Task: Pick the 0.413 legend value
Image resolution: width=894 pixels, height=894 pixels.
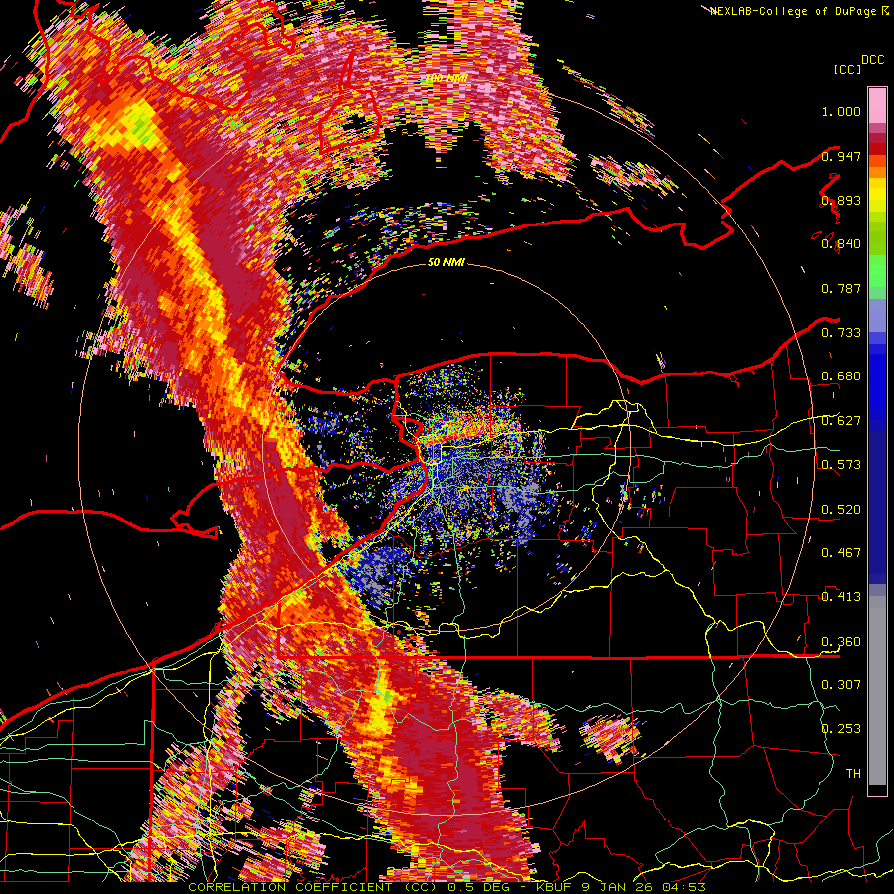Action: click(841, 597)
